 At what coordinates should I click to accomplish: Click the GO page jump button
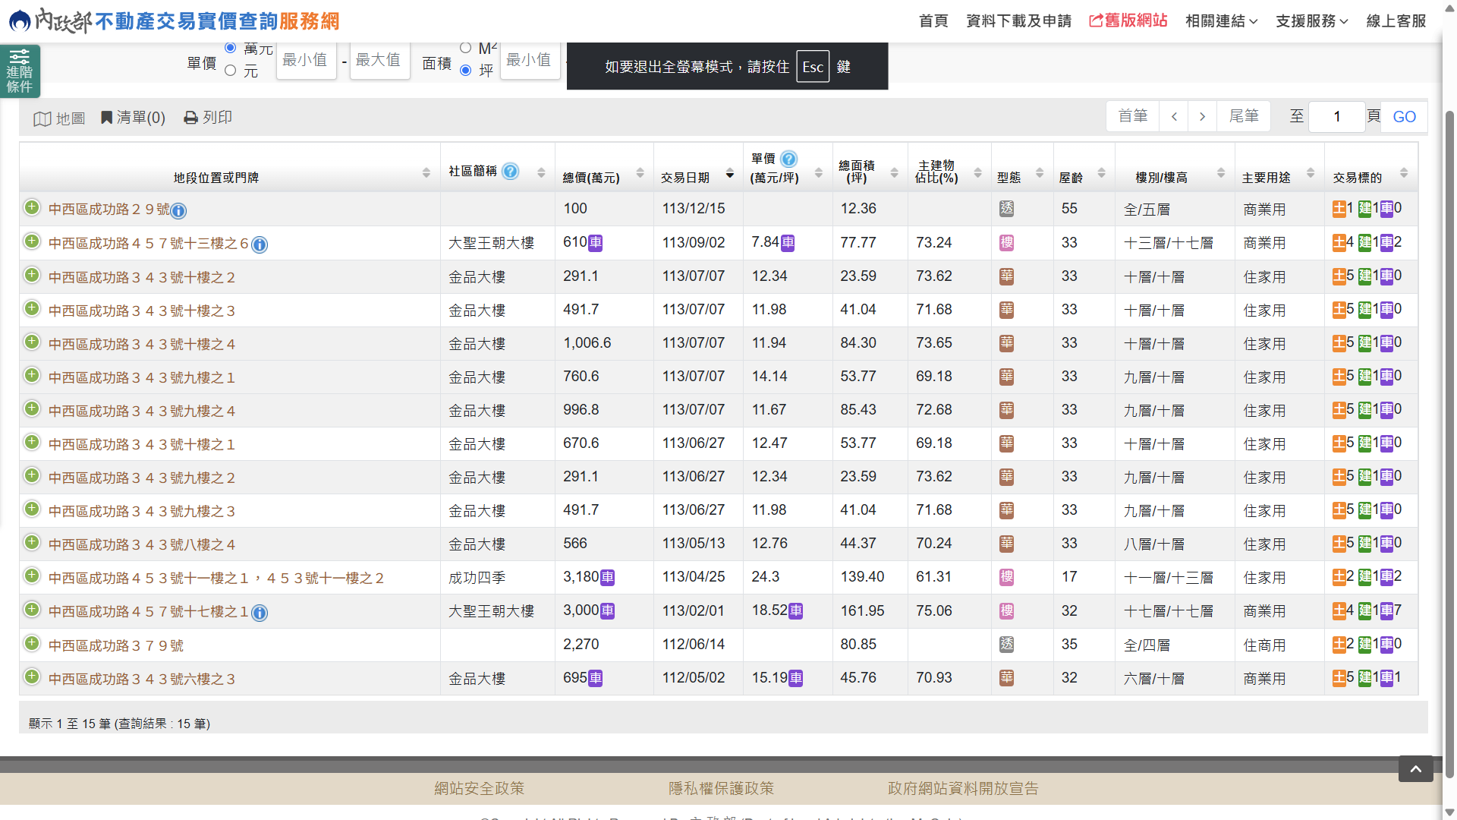click(x=1404, y=117)
